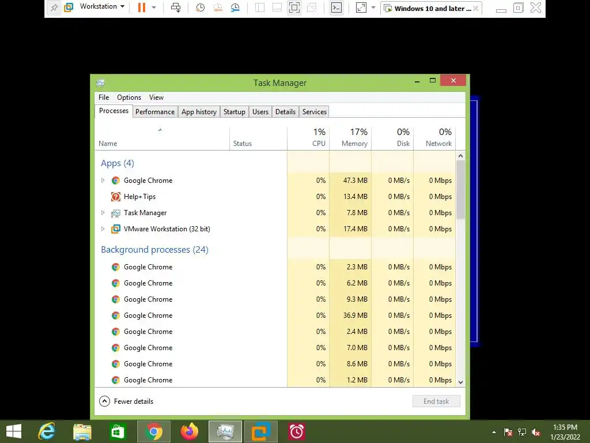The image size is (590, 443).
Task: Switch to the Services tab
Action: point(315,111)
